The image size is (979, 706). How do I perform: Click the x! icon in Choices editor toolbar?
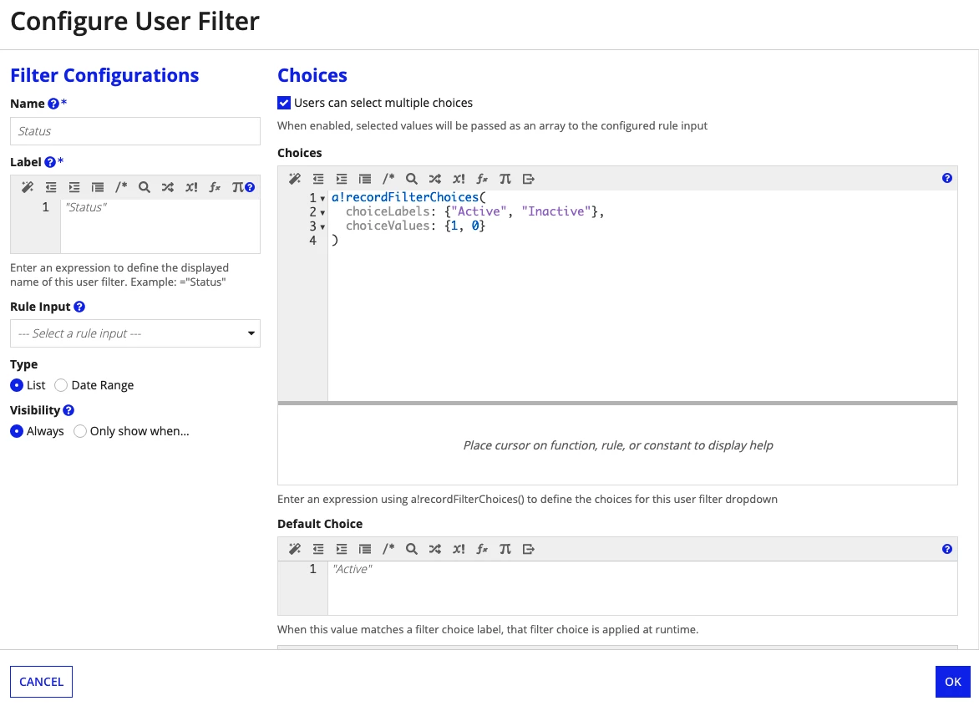click(459, 179)
